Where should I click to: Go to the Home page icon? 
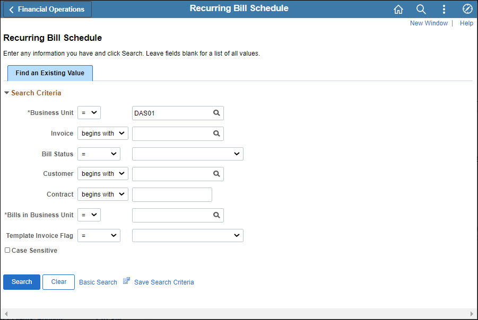pos(398,9)
